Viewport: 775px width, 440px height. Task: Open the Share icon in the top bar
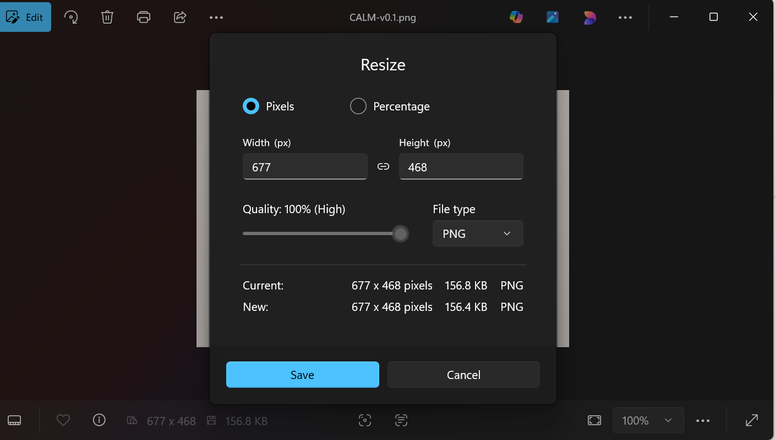coord(180,17)
